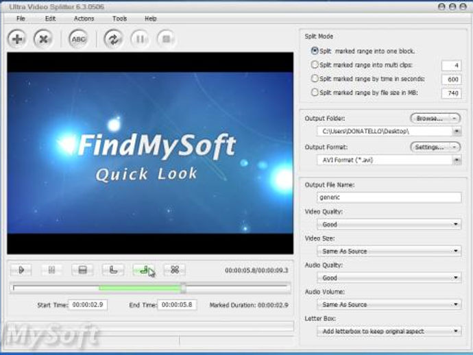Click the End Time field
The height and width of the screenshot is (355, 473).
pyautogui.click(x=177, y=305)
